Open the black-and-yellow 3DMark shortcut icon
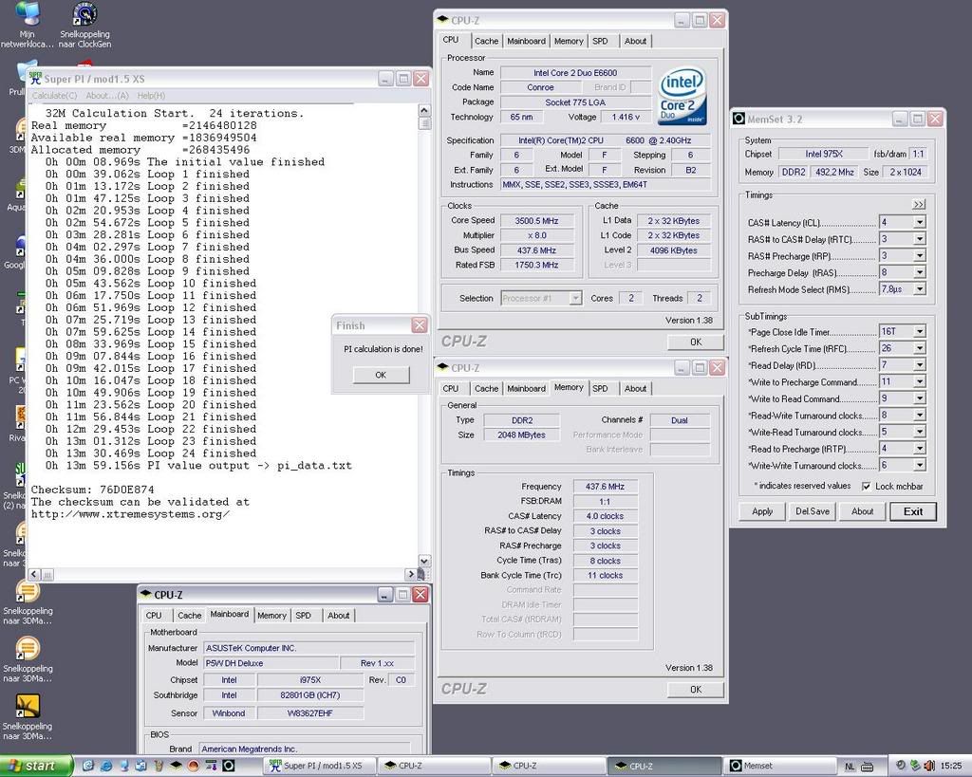 point(28,705)
